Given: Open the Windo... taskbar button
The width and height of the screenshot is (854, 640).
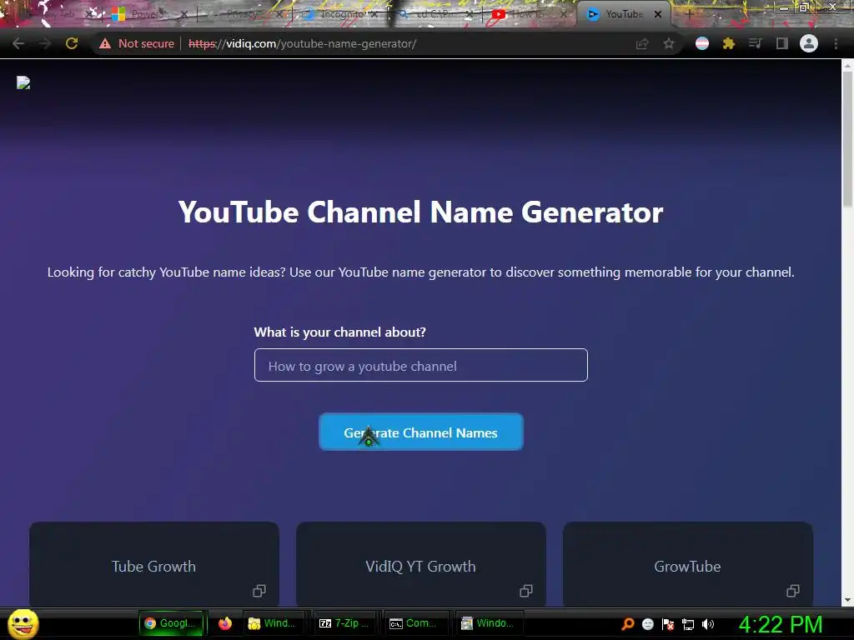Looking at the screenshot, I should pyautogui.click(x=487, y=623).
